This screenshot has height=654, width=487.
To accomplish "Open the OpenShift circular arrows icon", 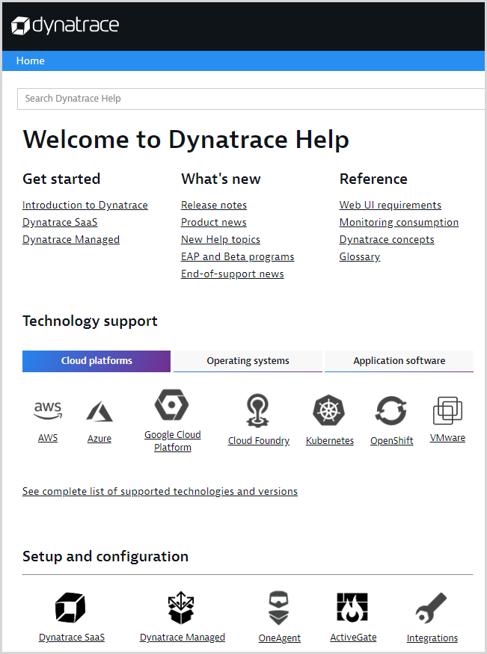I will (391, 410).
